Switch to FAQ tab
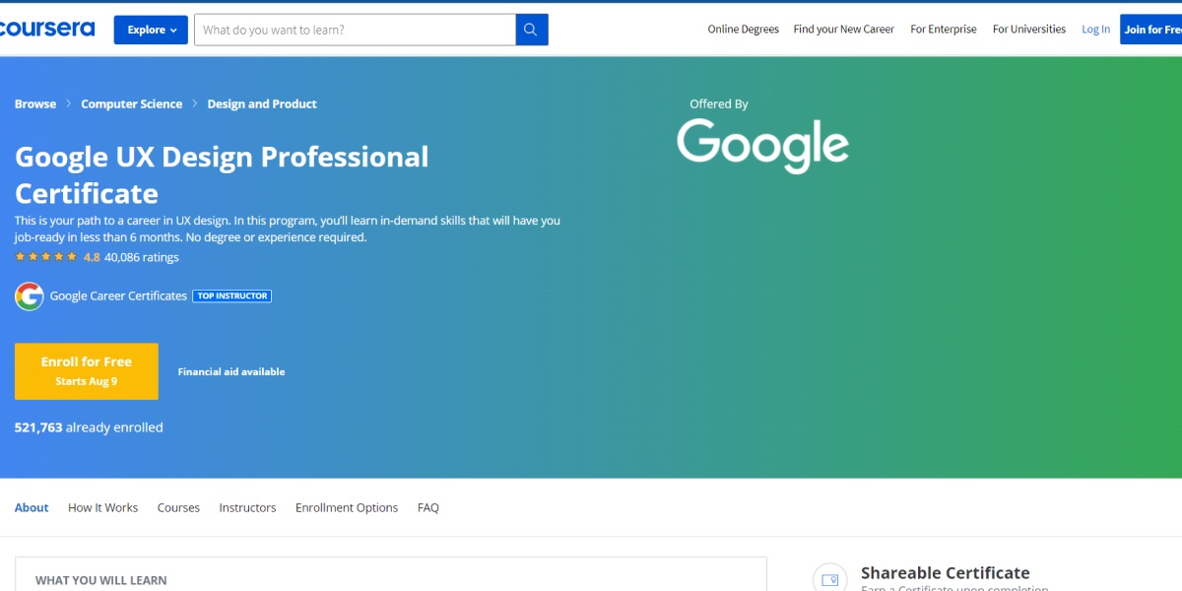1182x591 pixels. point(428,507)
